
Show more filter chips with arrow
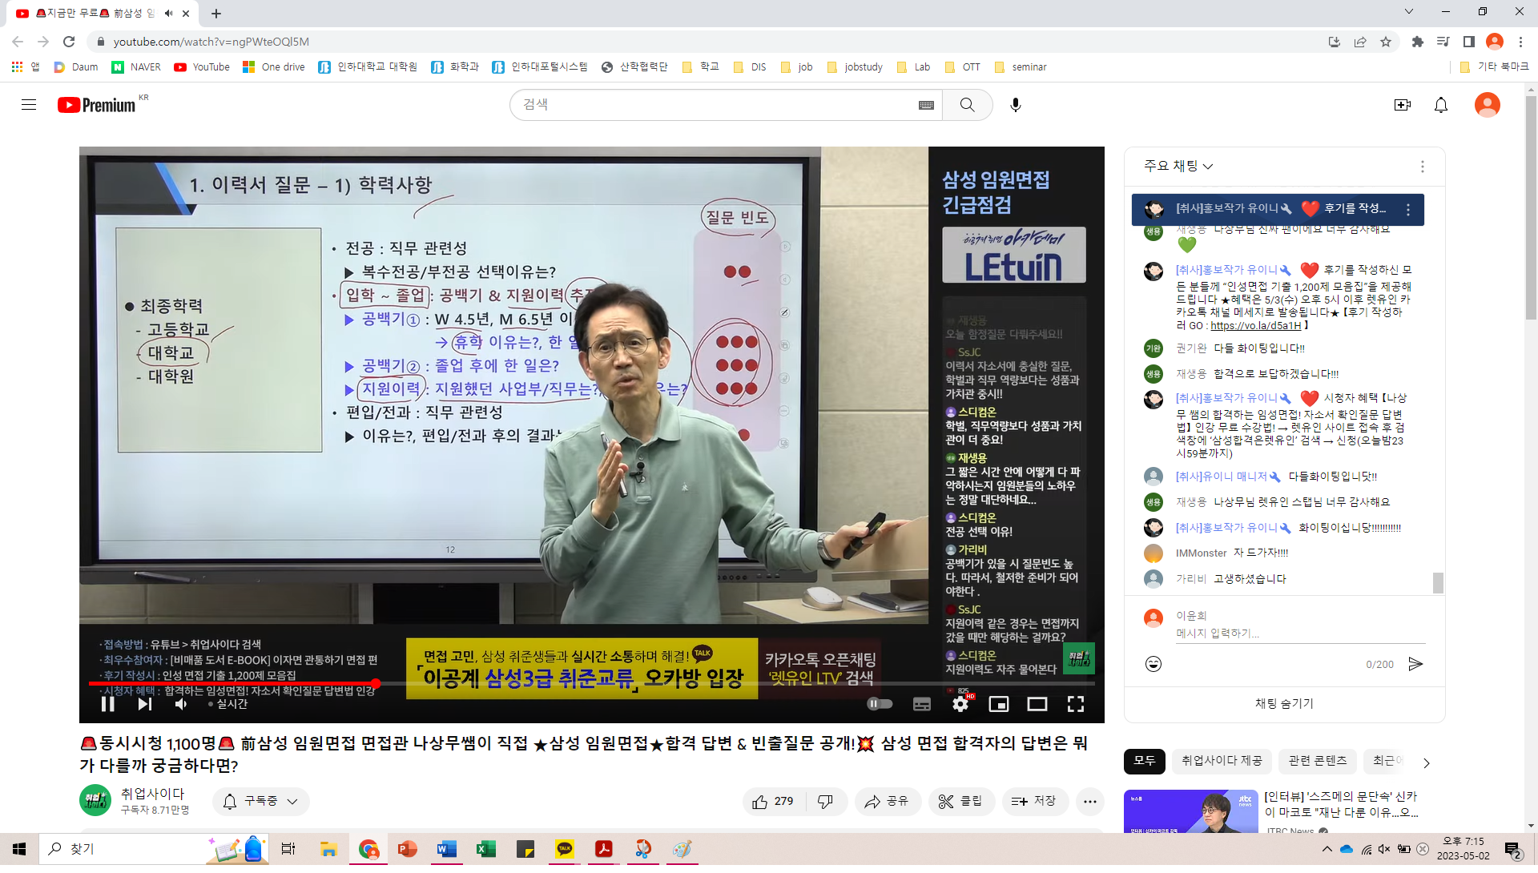pyautogui.click(x=1426, y=762)
